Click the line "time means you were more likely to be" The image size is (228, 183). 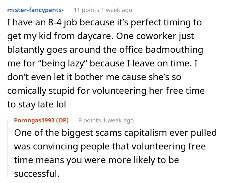[x=96, y=161]
